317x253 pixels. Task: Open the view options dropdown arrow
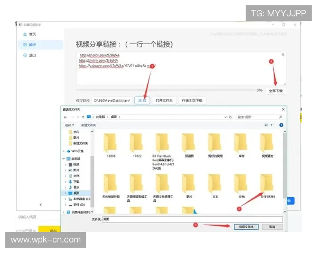pos(272,125)
